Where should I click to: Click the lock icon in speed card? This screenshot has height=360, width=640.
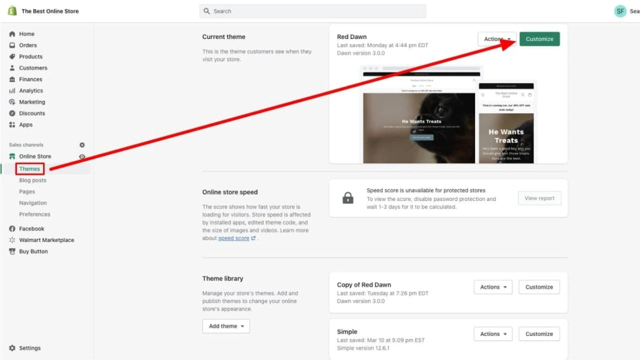[347, 198]
